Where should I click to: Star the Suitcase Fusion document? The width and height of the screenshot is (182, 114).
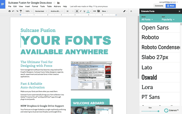coord(54,3)
